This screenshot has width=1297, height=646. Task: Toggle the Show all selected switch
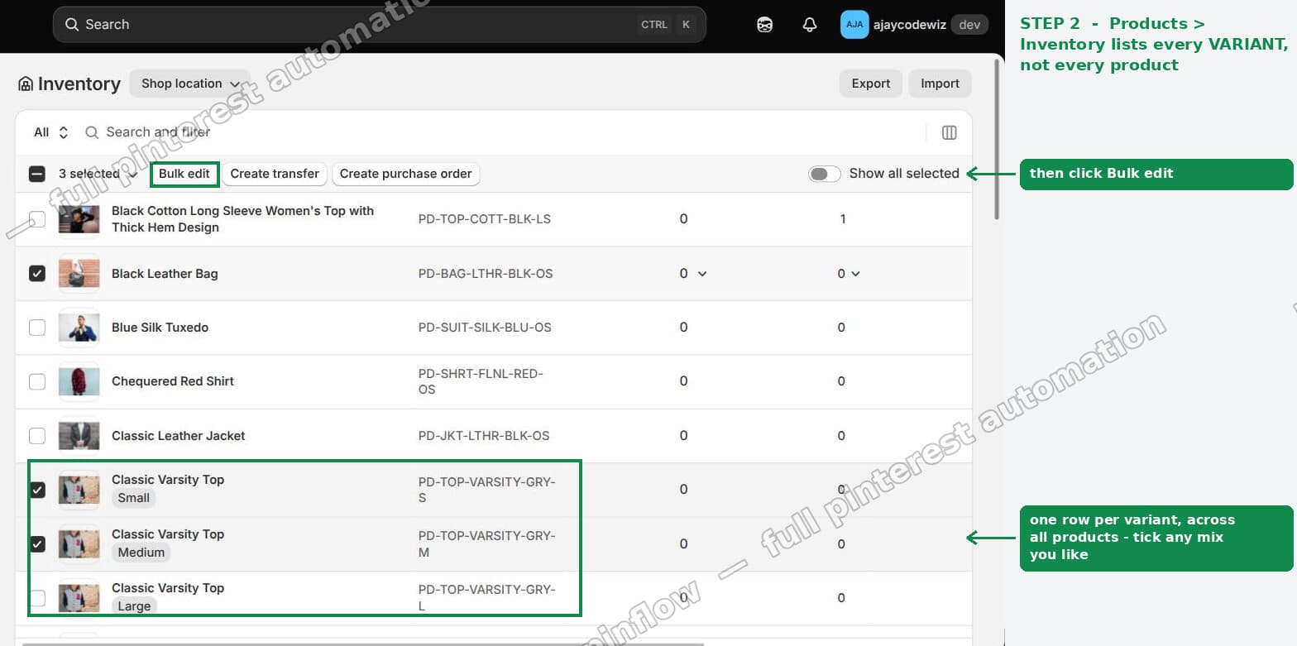pyautogui.click(x=825, y=174)
